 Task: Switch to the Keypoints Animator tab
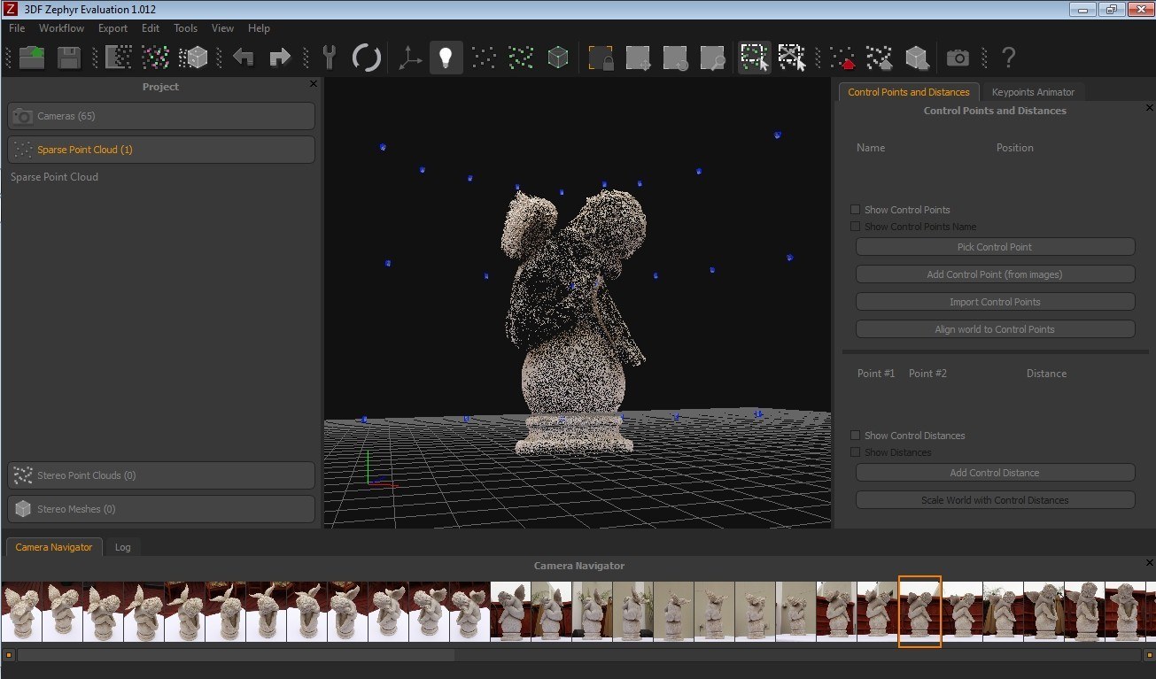coord(1033,92)
